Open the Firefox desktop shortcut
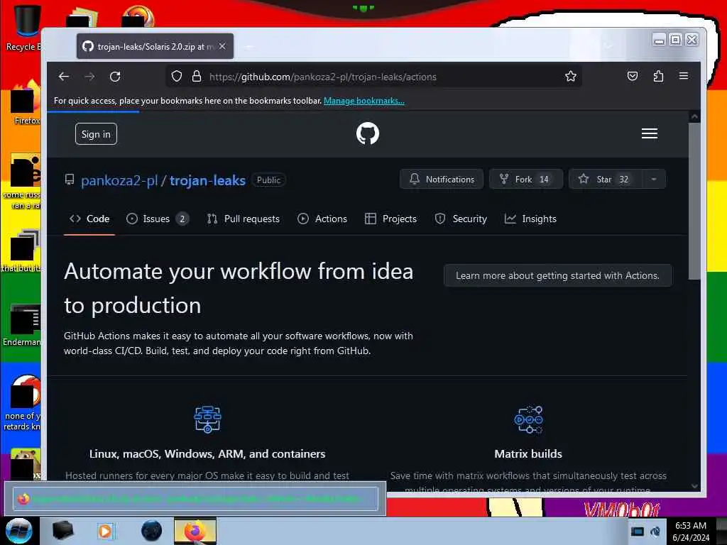This screenshot has width=727, height=545. tap(26, 103)
